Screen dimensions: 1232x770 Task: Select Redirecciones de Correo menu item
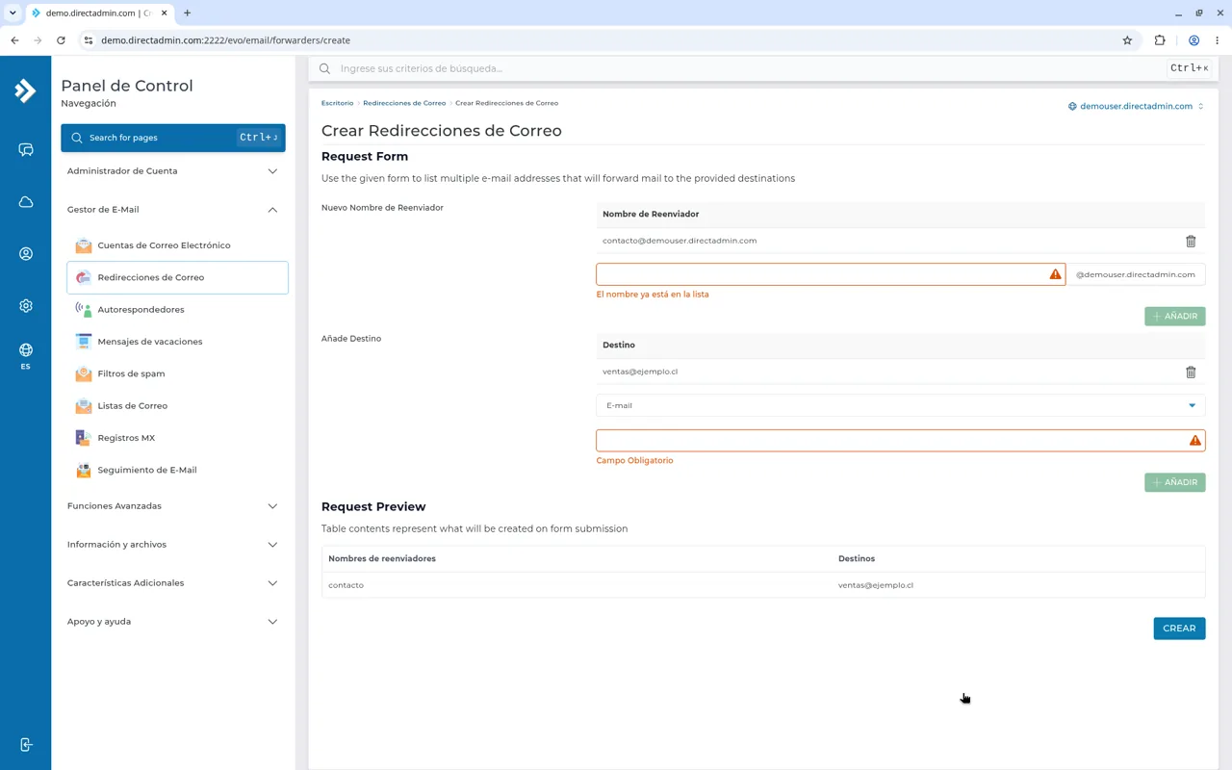click(177, 277)
